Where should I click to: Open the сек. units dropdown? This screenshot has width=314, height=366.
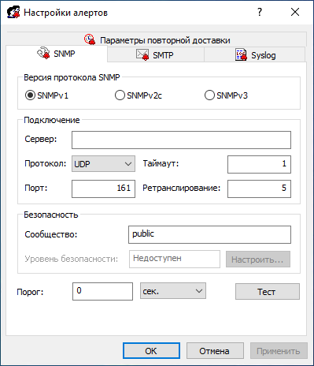(173, 291)
